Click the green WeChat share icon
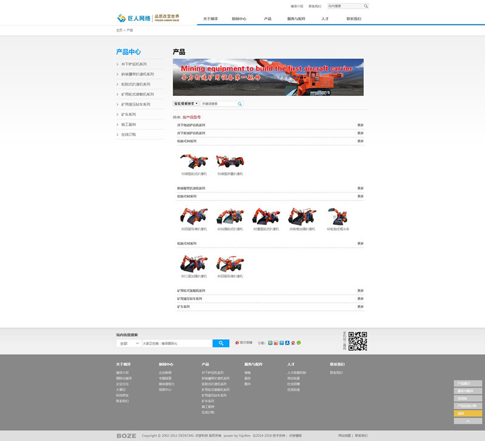 tap(298, 343)
